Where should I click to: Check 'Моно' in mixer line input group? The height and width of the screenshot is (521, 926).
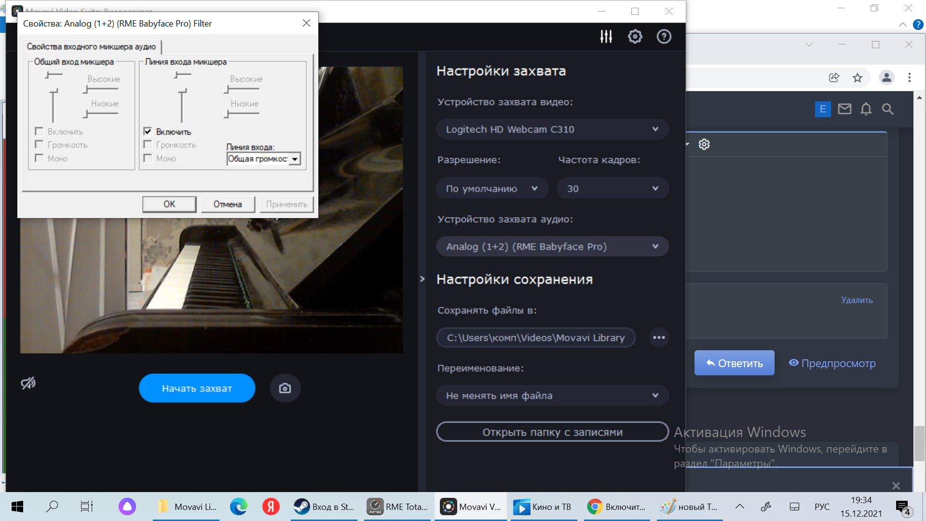point(148,158)
